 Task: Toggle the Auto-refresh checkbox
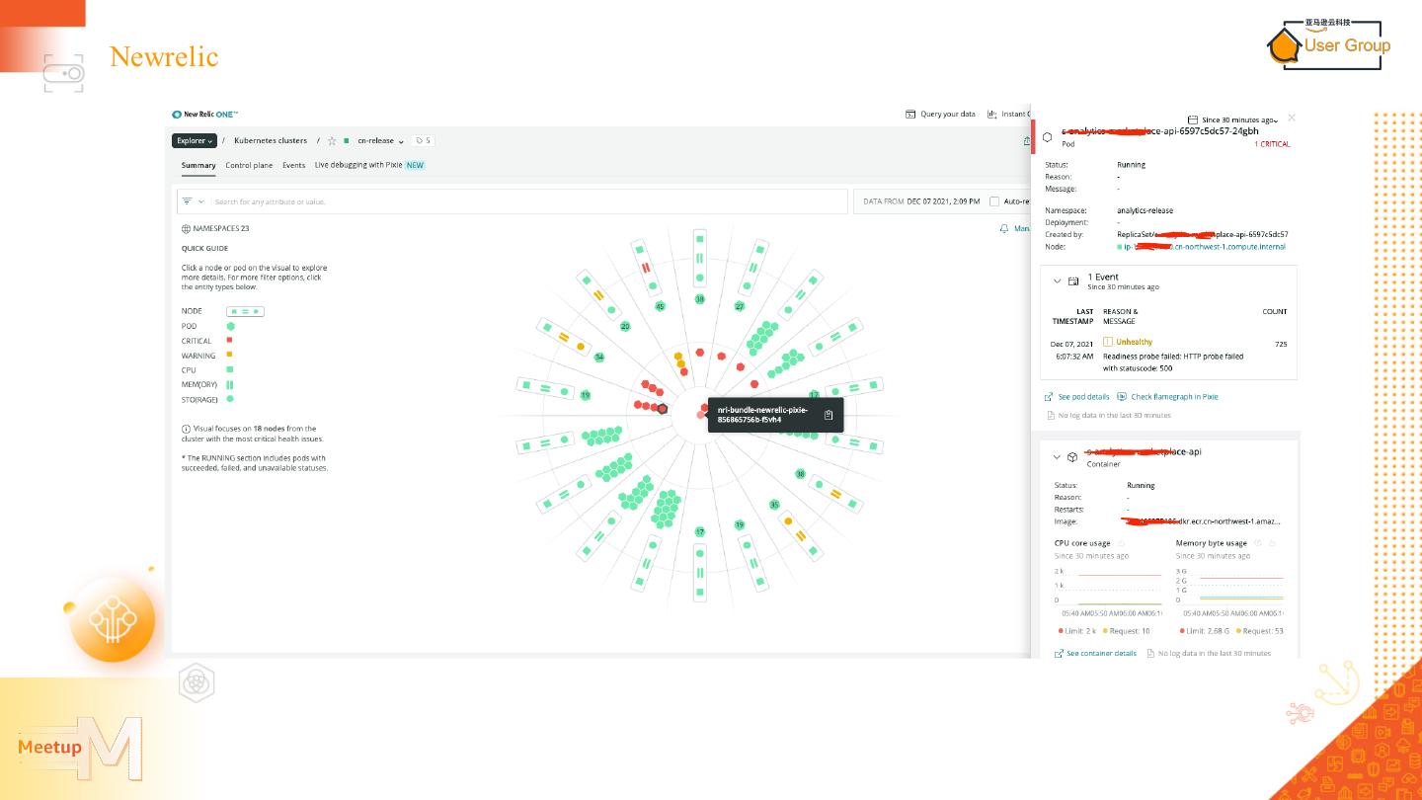[x=994, y=201]
